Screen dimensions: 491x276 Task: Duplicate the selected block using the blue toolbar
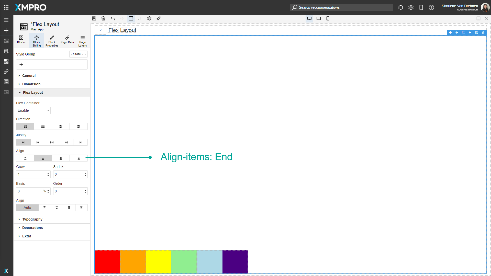click(x=463, y=32)
